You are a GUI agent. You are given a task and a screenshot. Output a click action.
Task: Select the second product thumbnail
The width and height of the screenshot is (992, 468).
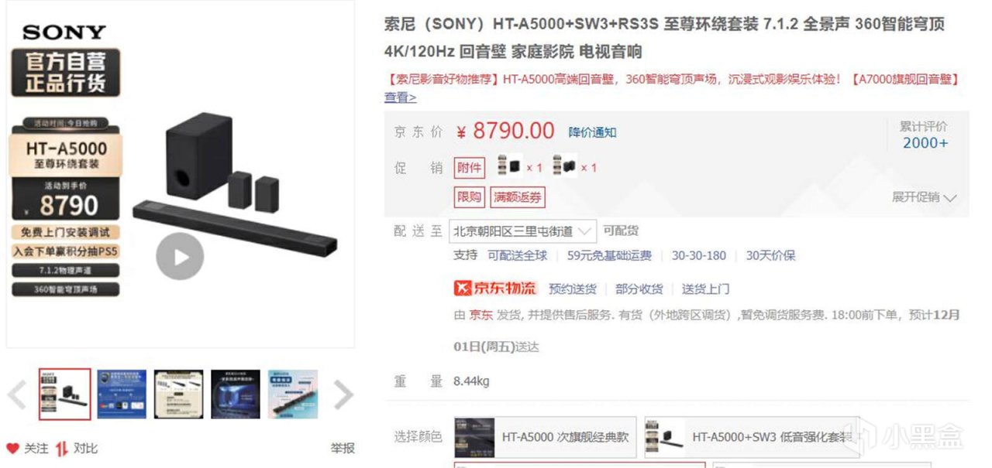[x=122, y=395]
